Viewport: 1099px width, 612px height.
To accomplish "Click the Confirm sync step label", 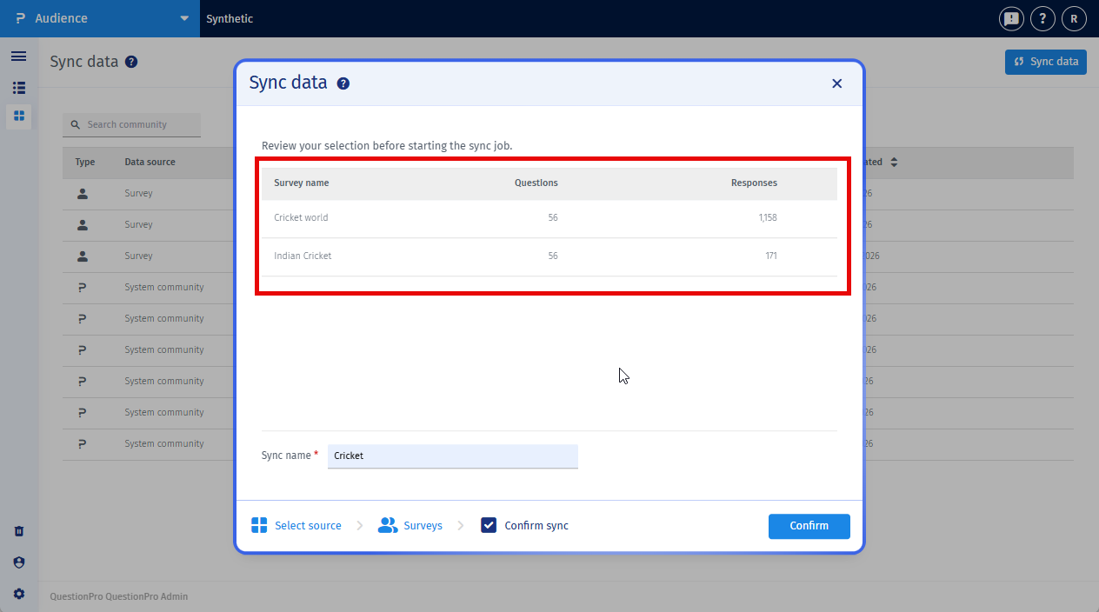I will (x=536, y=525).
